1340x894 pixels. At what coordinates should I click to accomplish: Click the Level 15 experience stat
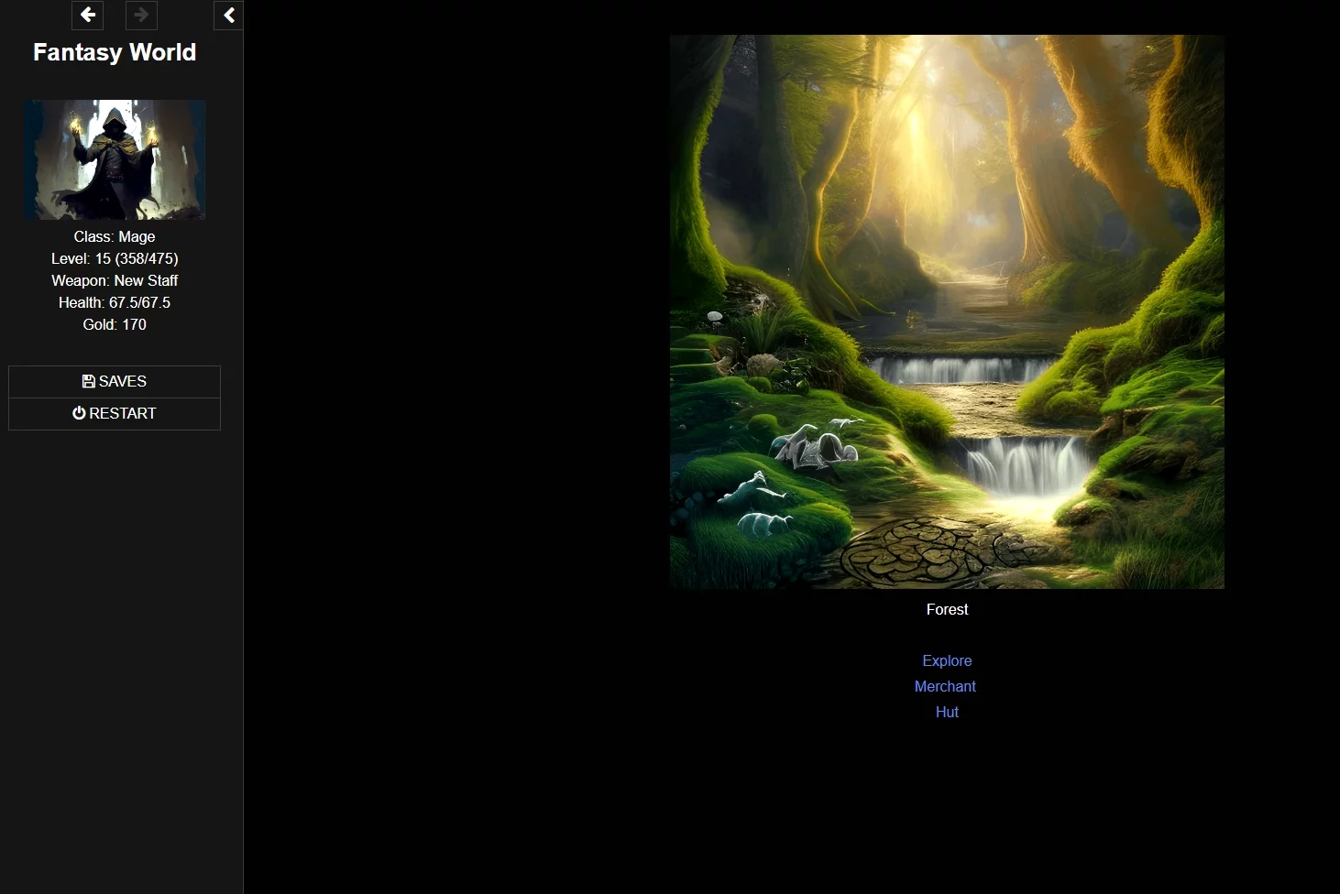[x=115, y=259]
